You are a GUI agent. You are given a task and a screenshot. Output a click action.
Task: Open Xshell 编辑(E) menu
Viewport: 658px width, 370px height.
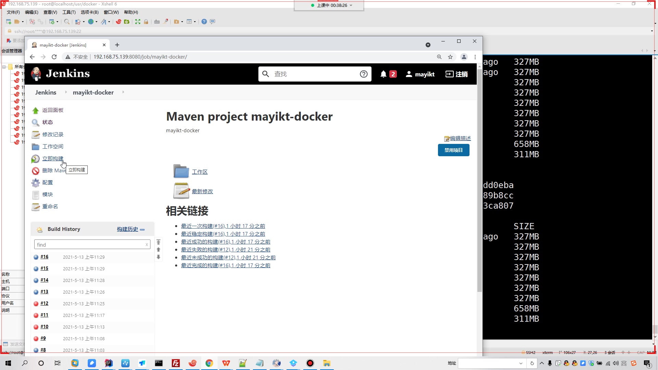(x=32, y=12)
